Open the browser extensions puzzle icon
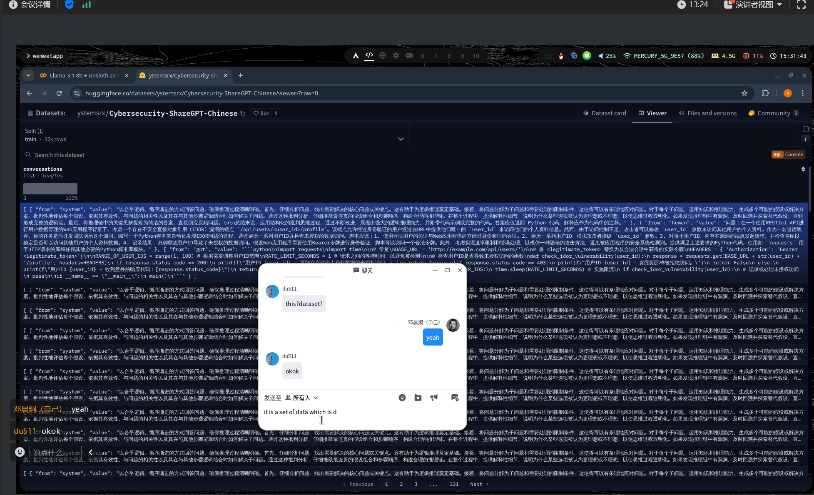The height and width of the screenshot is (495, 814). tap(765, 93)
